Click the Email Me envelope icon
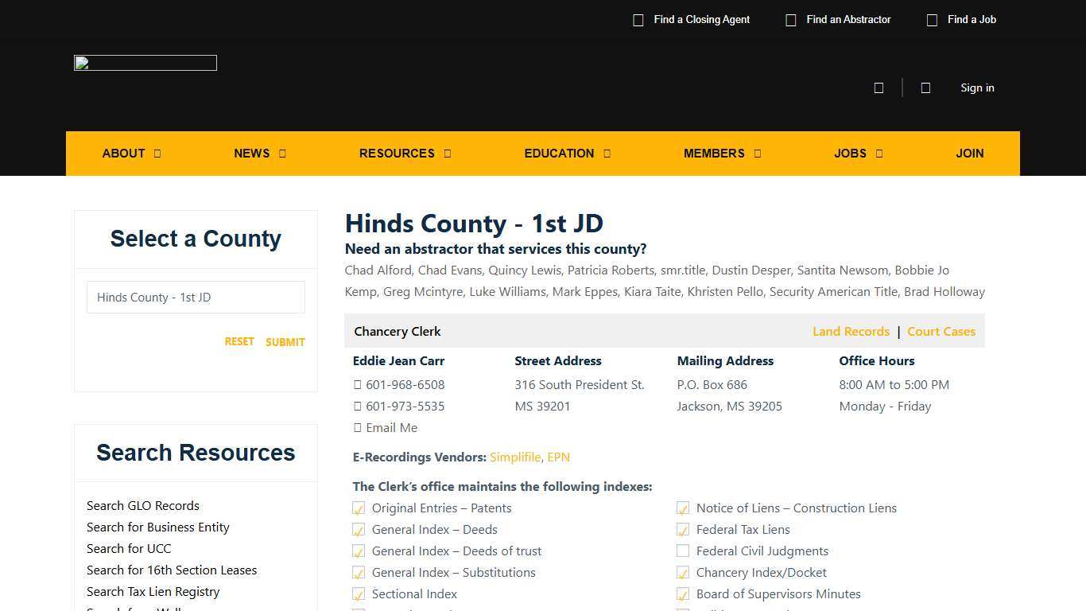The width and height of the screenshot is (1086, 611). tap(358, 427)
